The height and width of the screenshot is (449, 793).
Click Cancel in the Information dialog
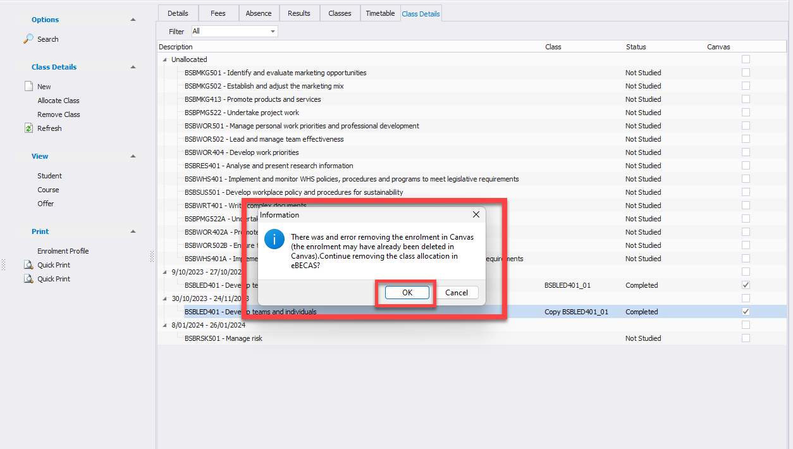(x=456, y=293)
